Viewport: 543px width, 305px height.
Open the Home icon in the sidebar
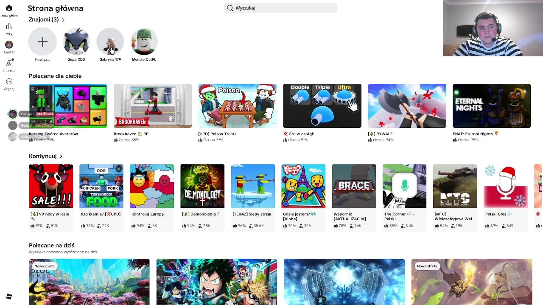click(x=9, y=8)
